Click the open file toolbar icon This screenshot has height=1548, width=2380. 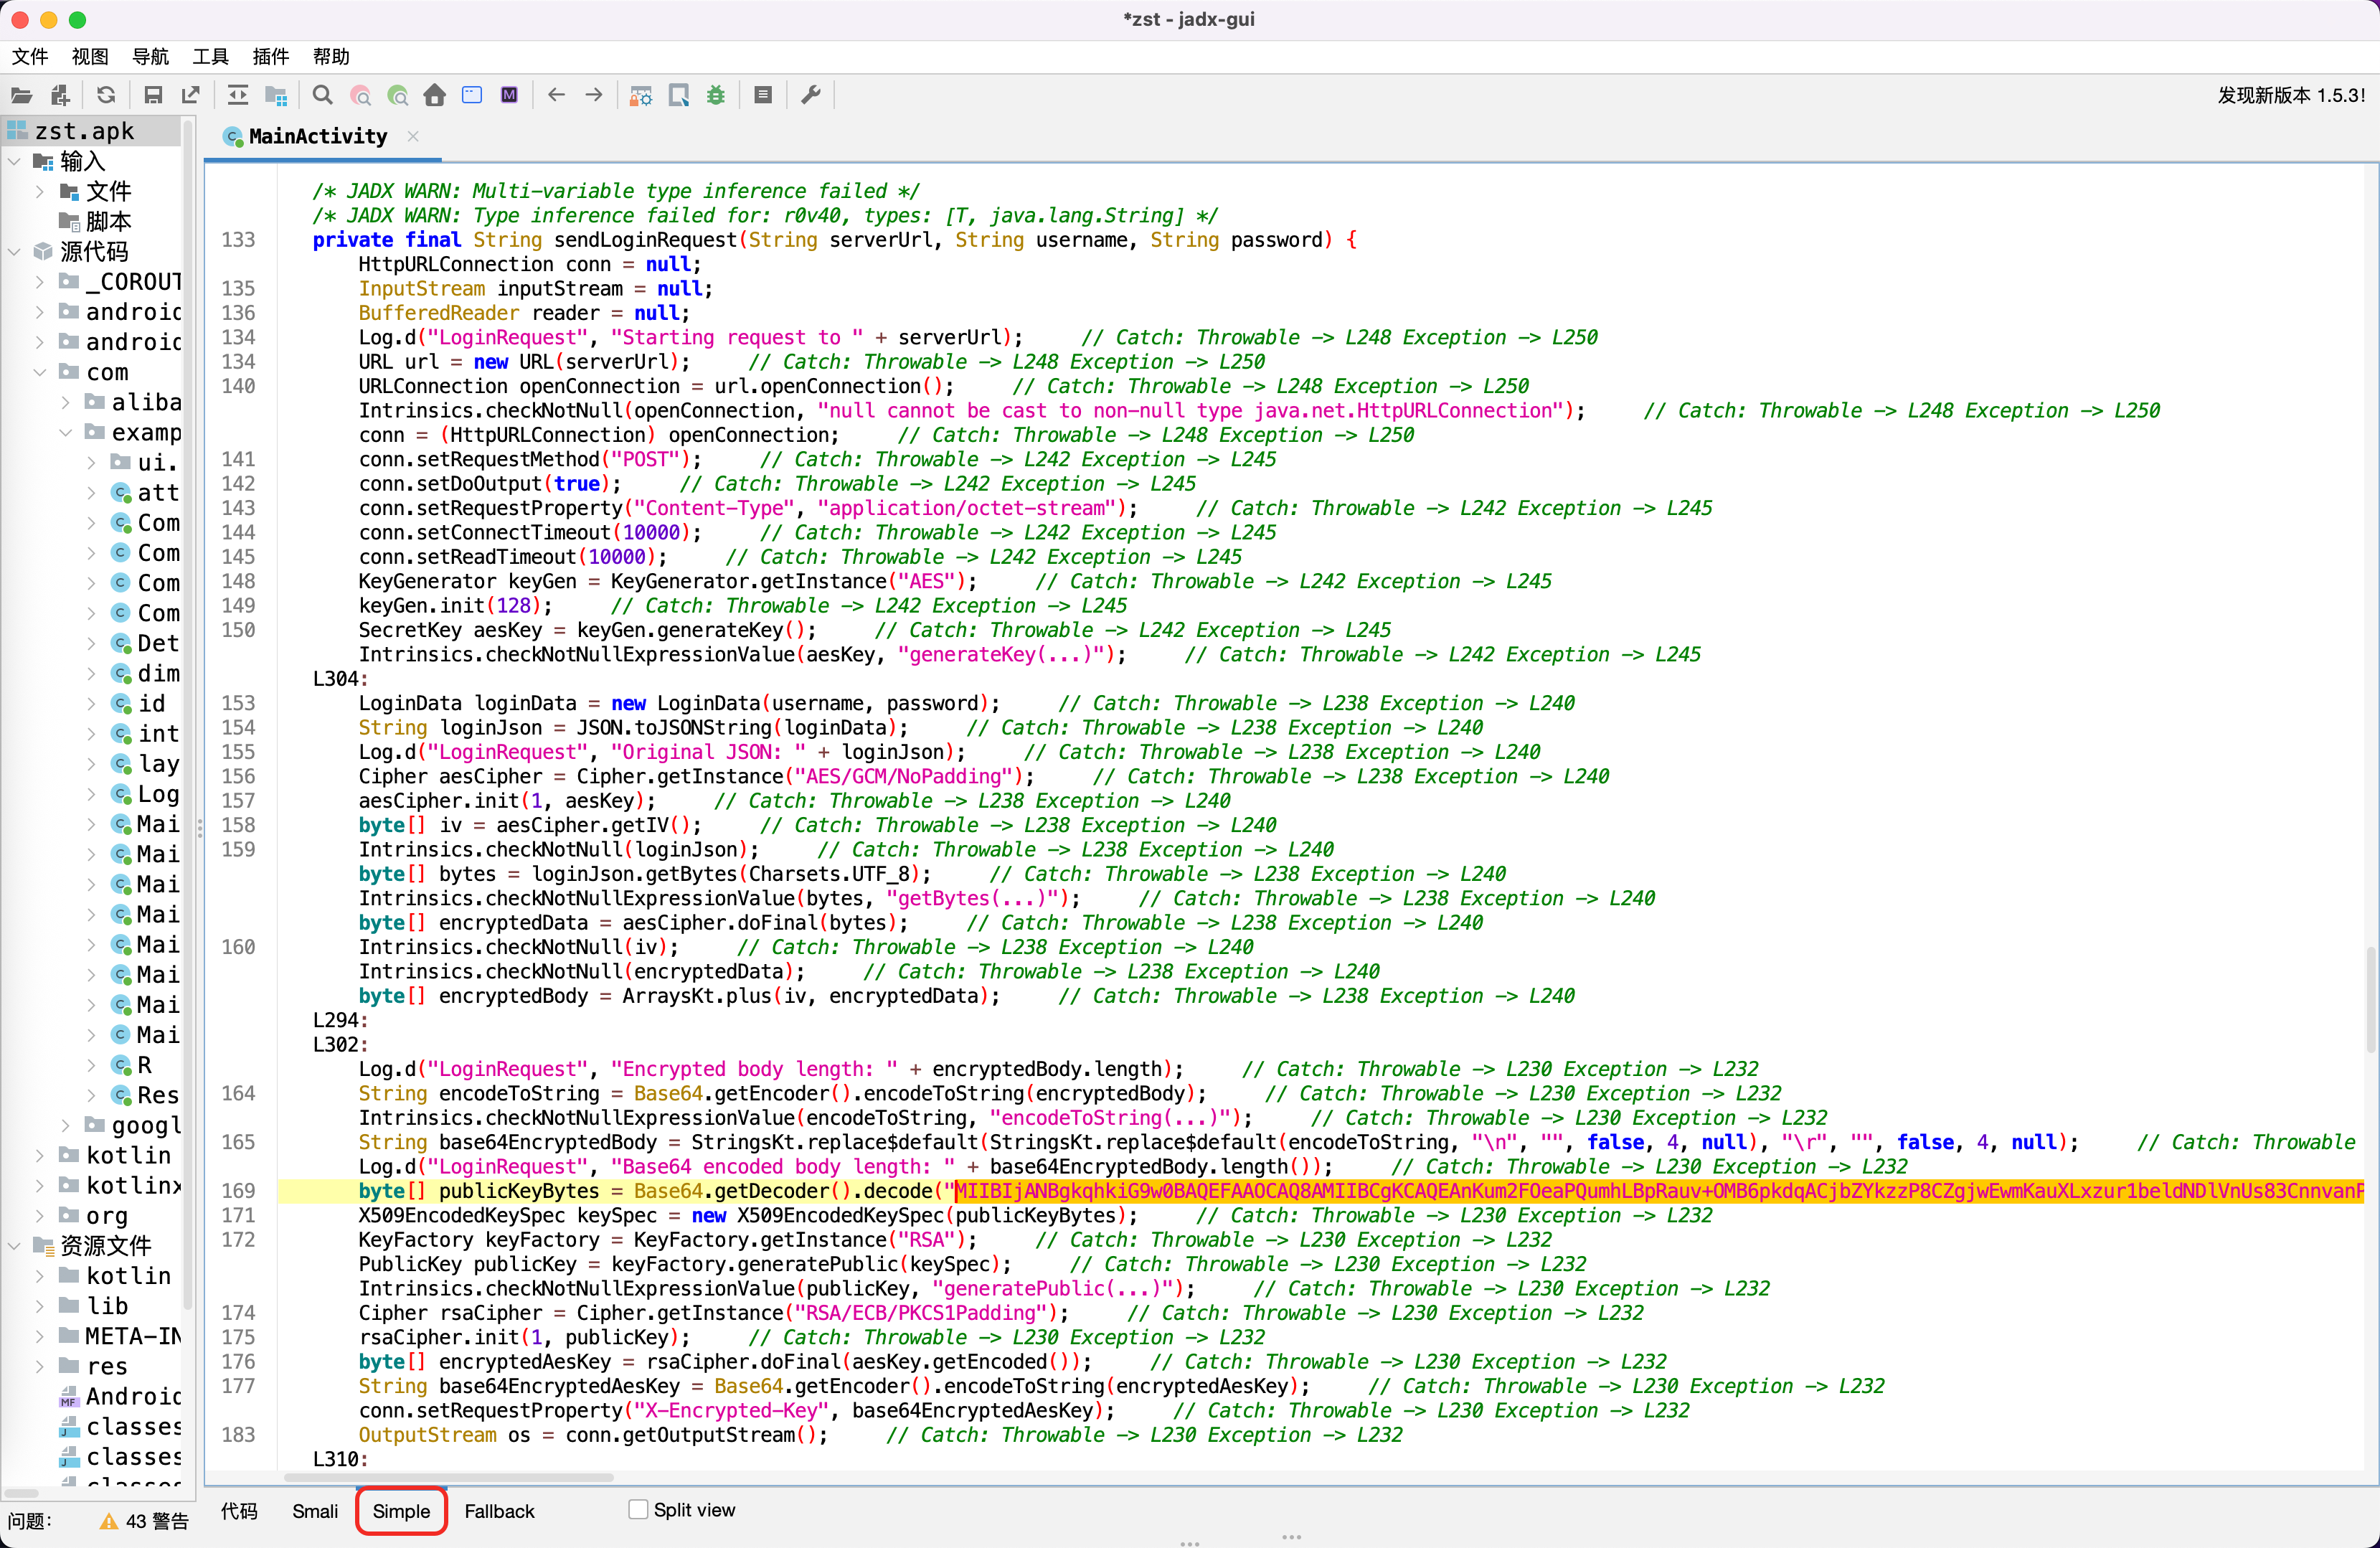[x=22, y=96]
